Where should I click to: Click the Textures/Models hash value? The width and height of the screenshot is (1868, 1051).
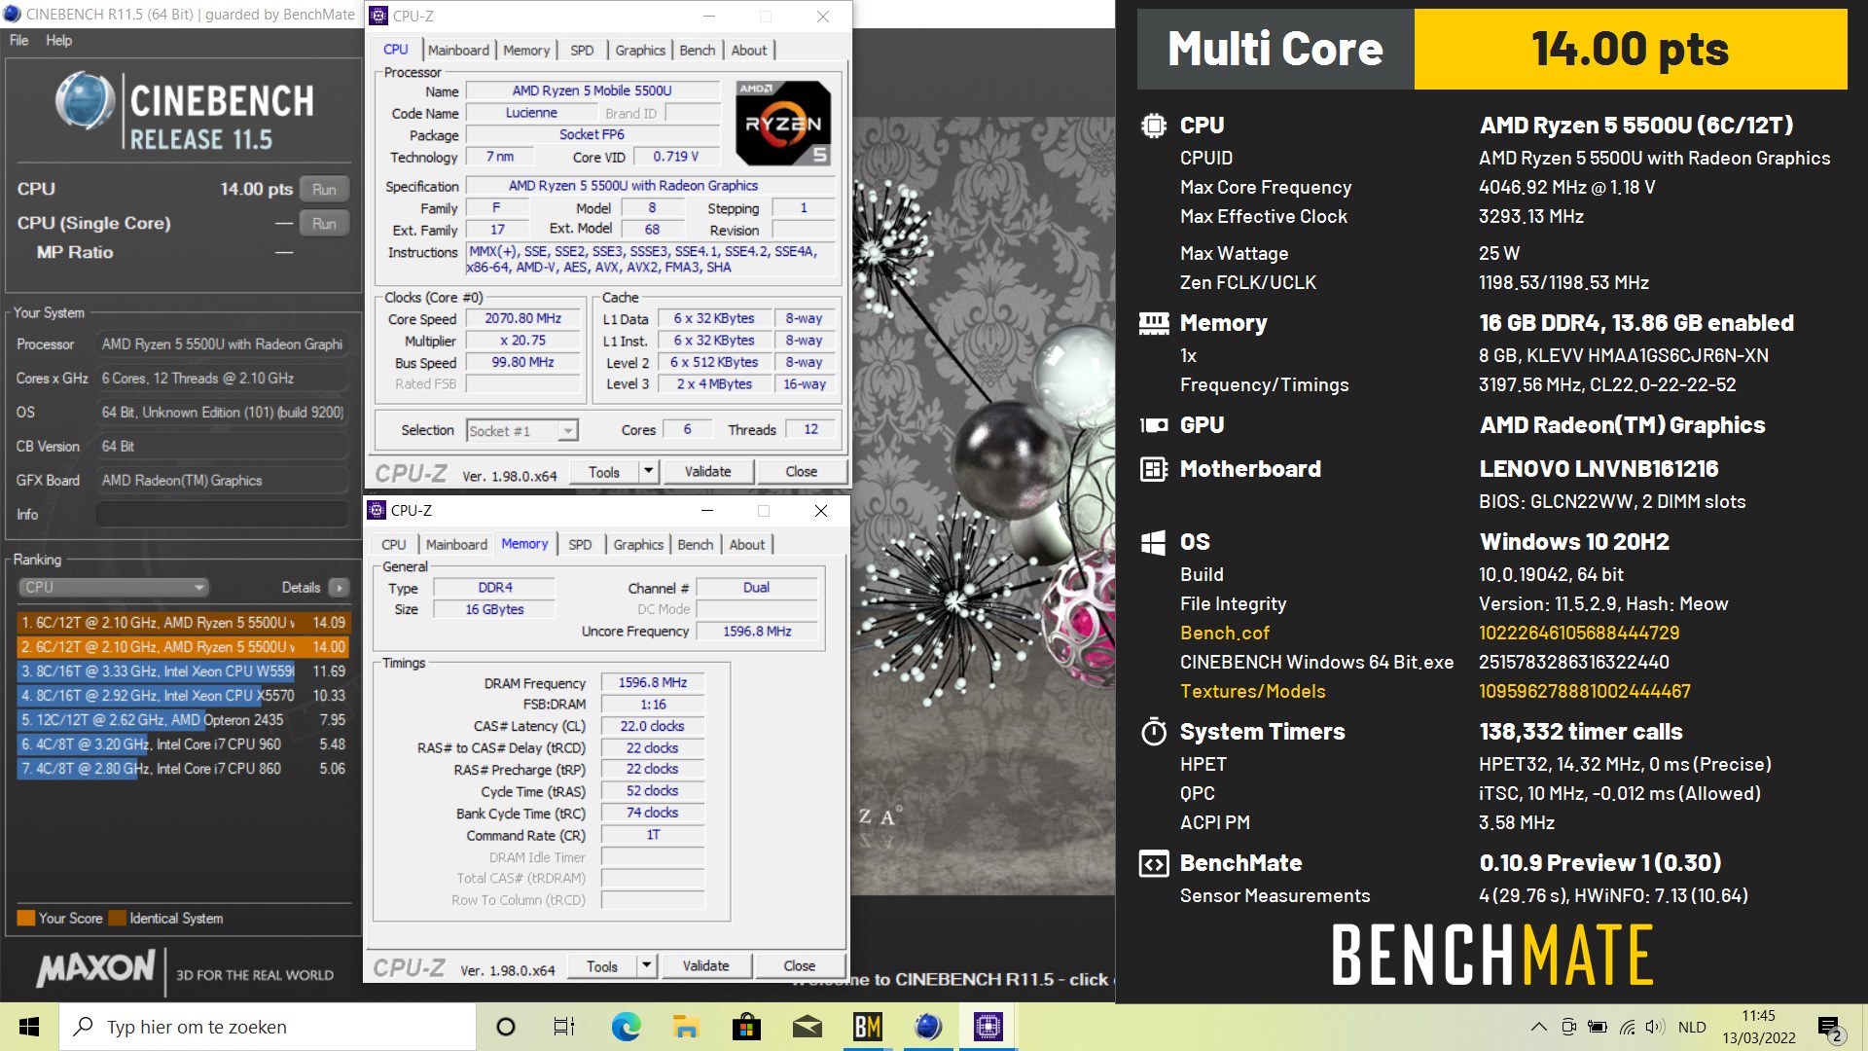(1585, 692)
